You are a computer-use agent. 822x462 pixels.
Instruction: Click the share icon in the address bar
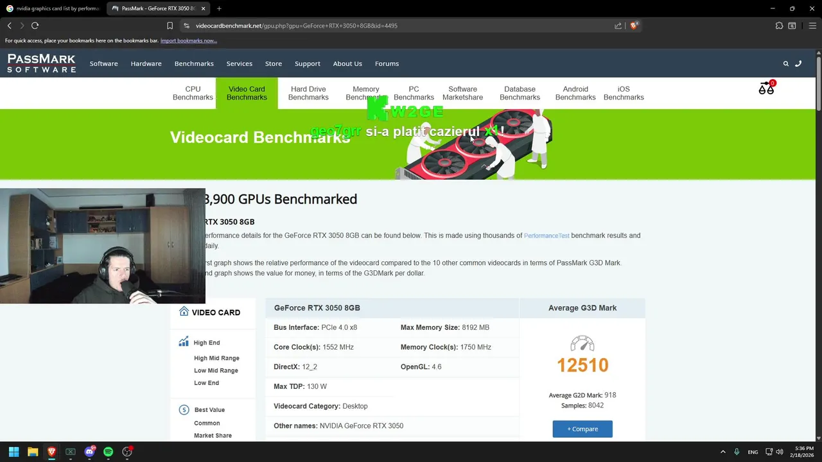pyautogui.click(x=618, y=26)
